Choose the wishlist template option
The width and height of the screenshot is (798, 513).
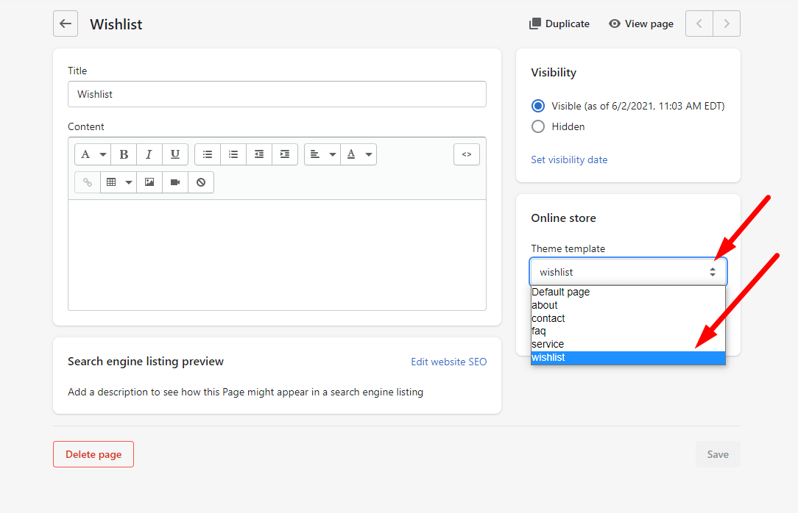[628, 358]
